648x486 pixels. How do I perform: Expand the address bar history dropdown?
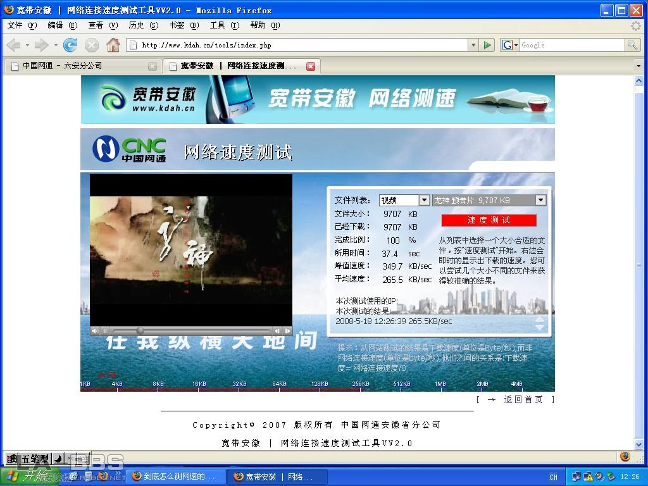coord(474,45)
